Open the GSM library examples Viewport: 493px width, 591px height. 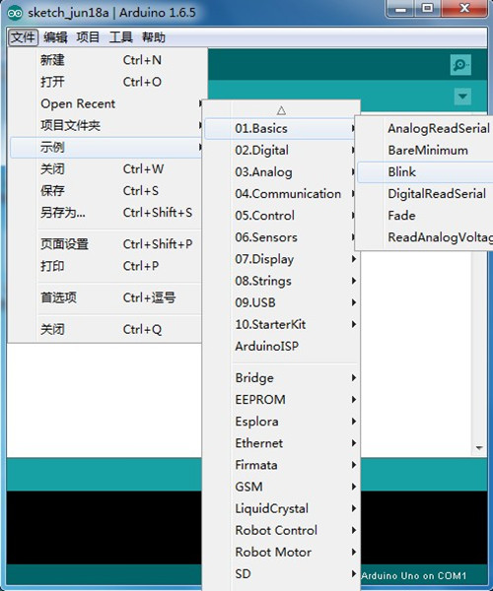(x=281, y=487)
